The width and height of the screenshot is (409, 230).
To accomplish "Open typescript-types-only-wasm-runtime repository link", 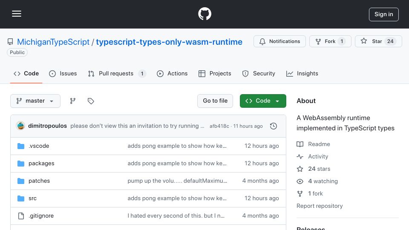I will 169,42.
